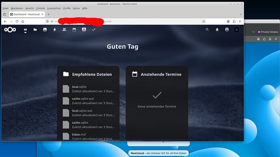Open extensions icon in background window
The height and width of the screenshot is (157, 280).
[x=264, y=39]
